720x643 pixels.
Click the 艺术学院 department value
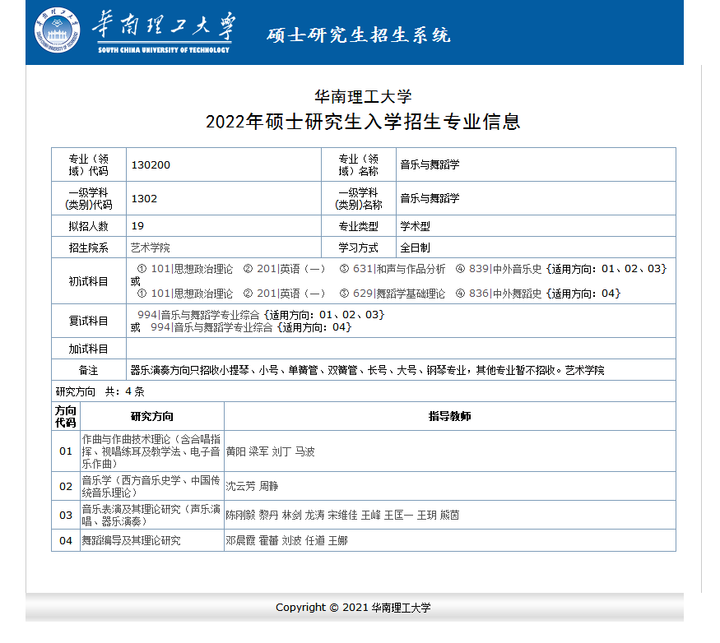[151, 247]
